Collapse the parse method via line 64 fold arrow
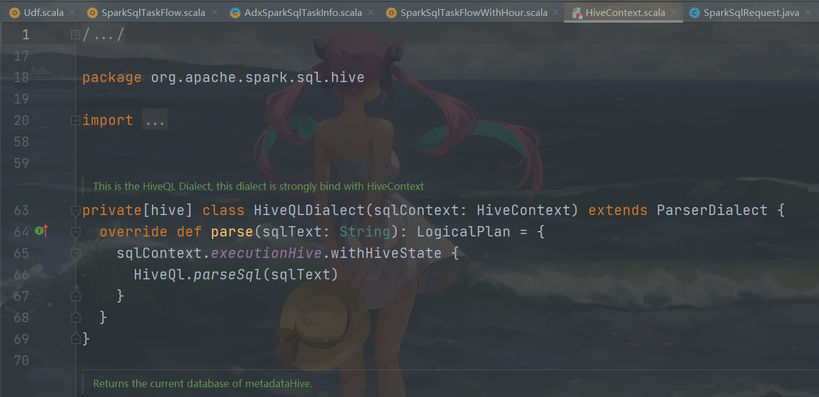 (75, 232)
